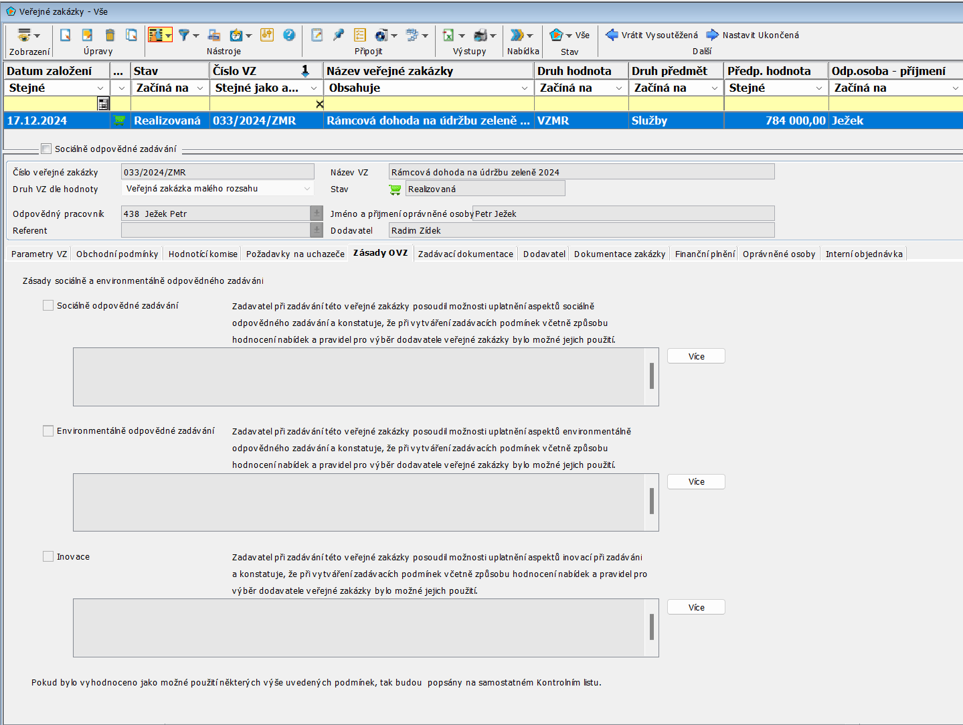The width and height of the screenshot is (963, 725).
Task: Expand the Druh VZ dle hodnoty dropdown
Action: pos(307,189)
